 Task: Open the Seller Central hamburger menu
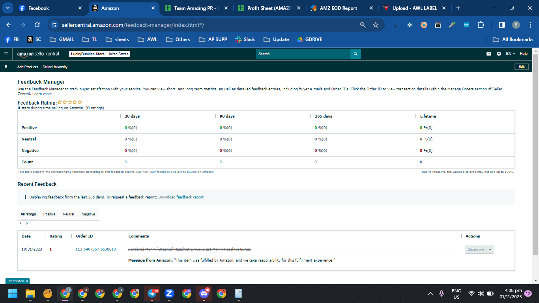[6, 54]
